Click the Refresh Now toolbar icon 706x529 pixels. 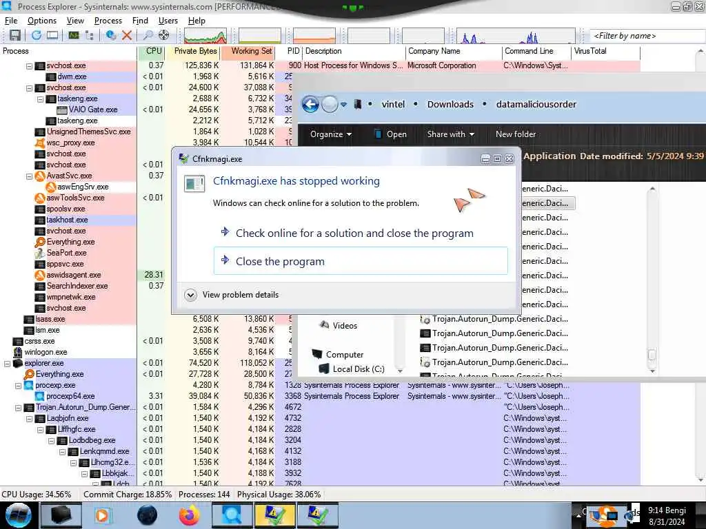tap(37, 35)
